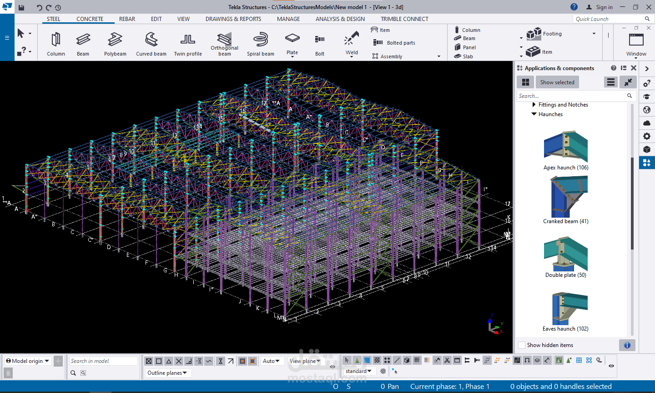Image resolution: width=655 pixels, height=393 pixels.
Task: Open the DRAWINGS & REPORTS tab
Action: 233,19
